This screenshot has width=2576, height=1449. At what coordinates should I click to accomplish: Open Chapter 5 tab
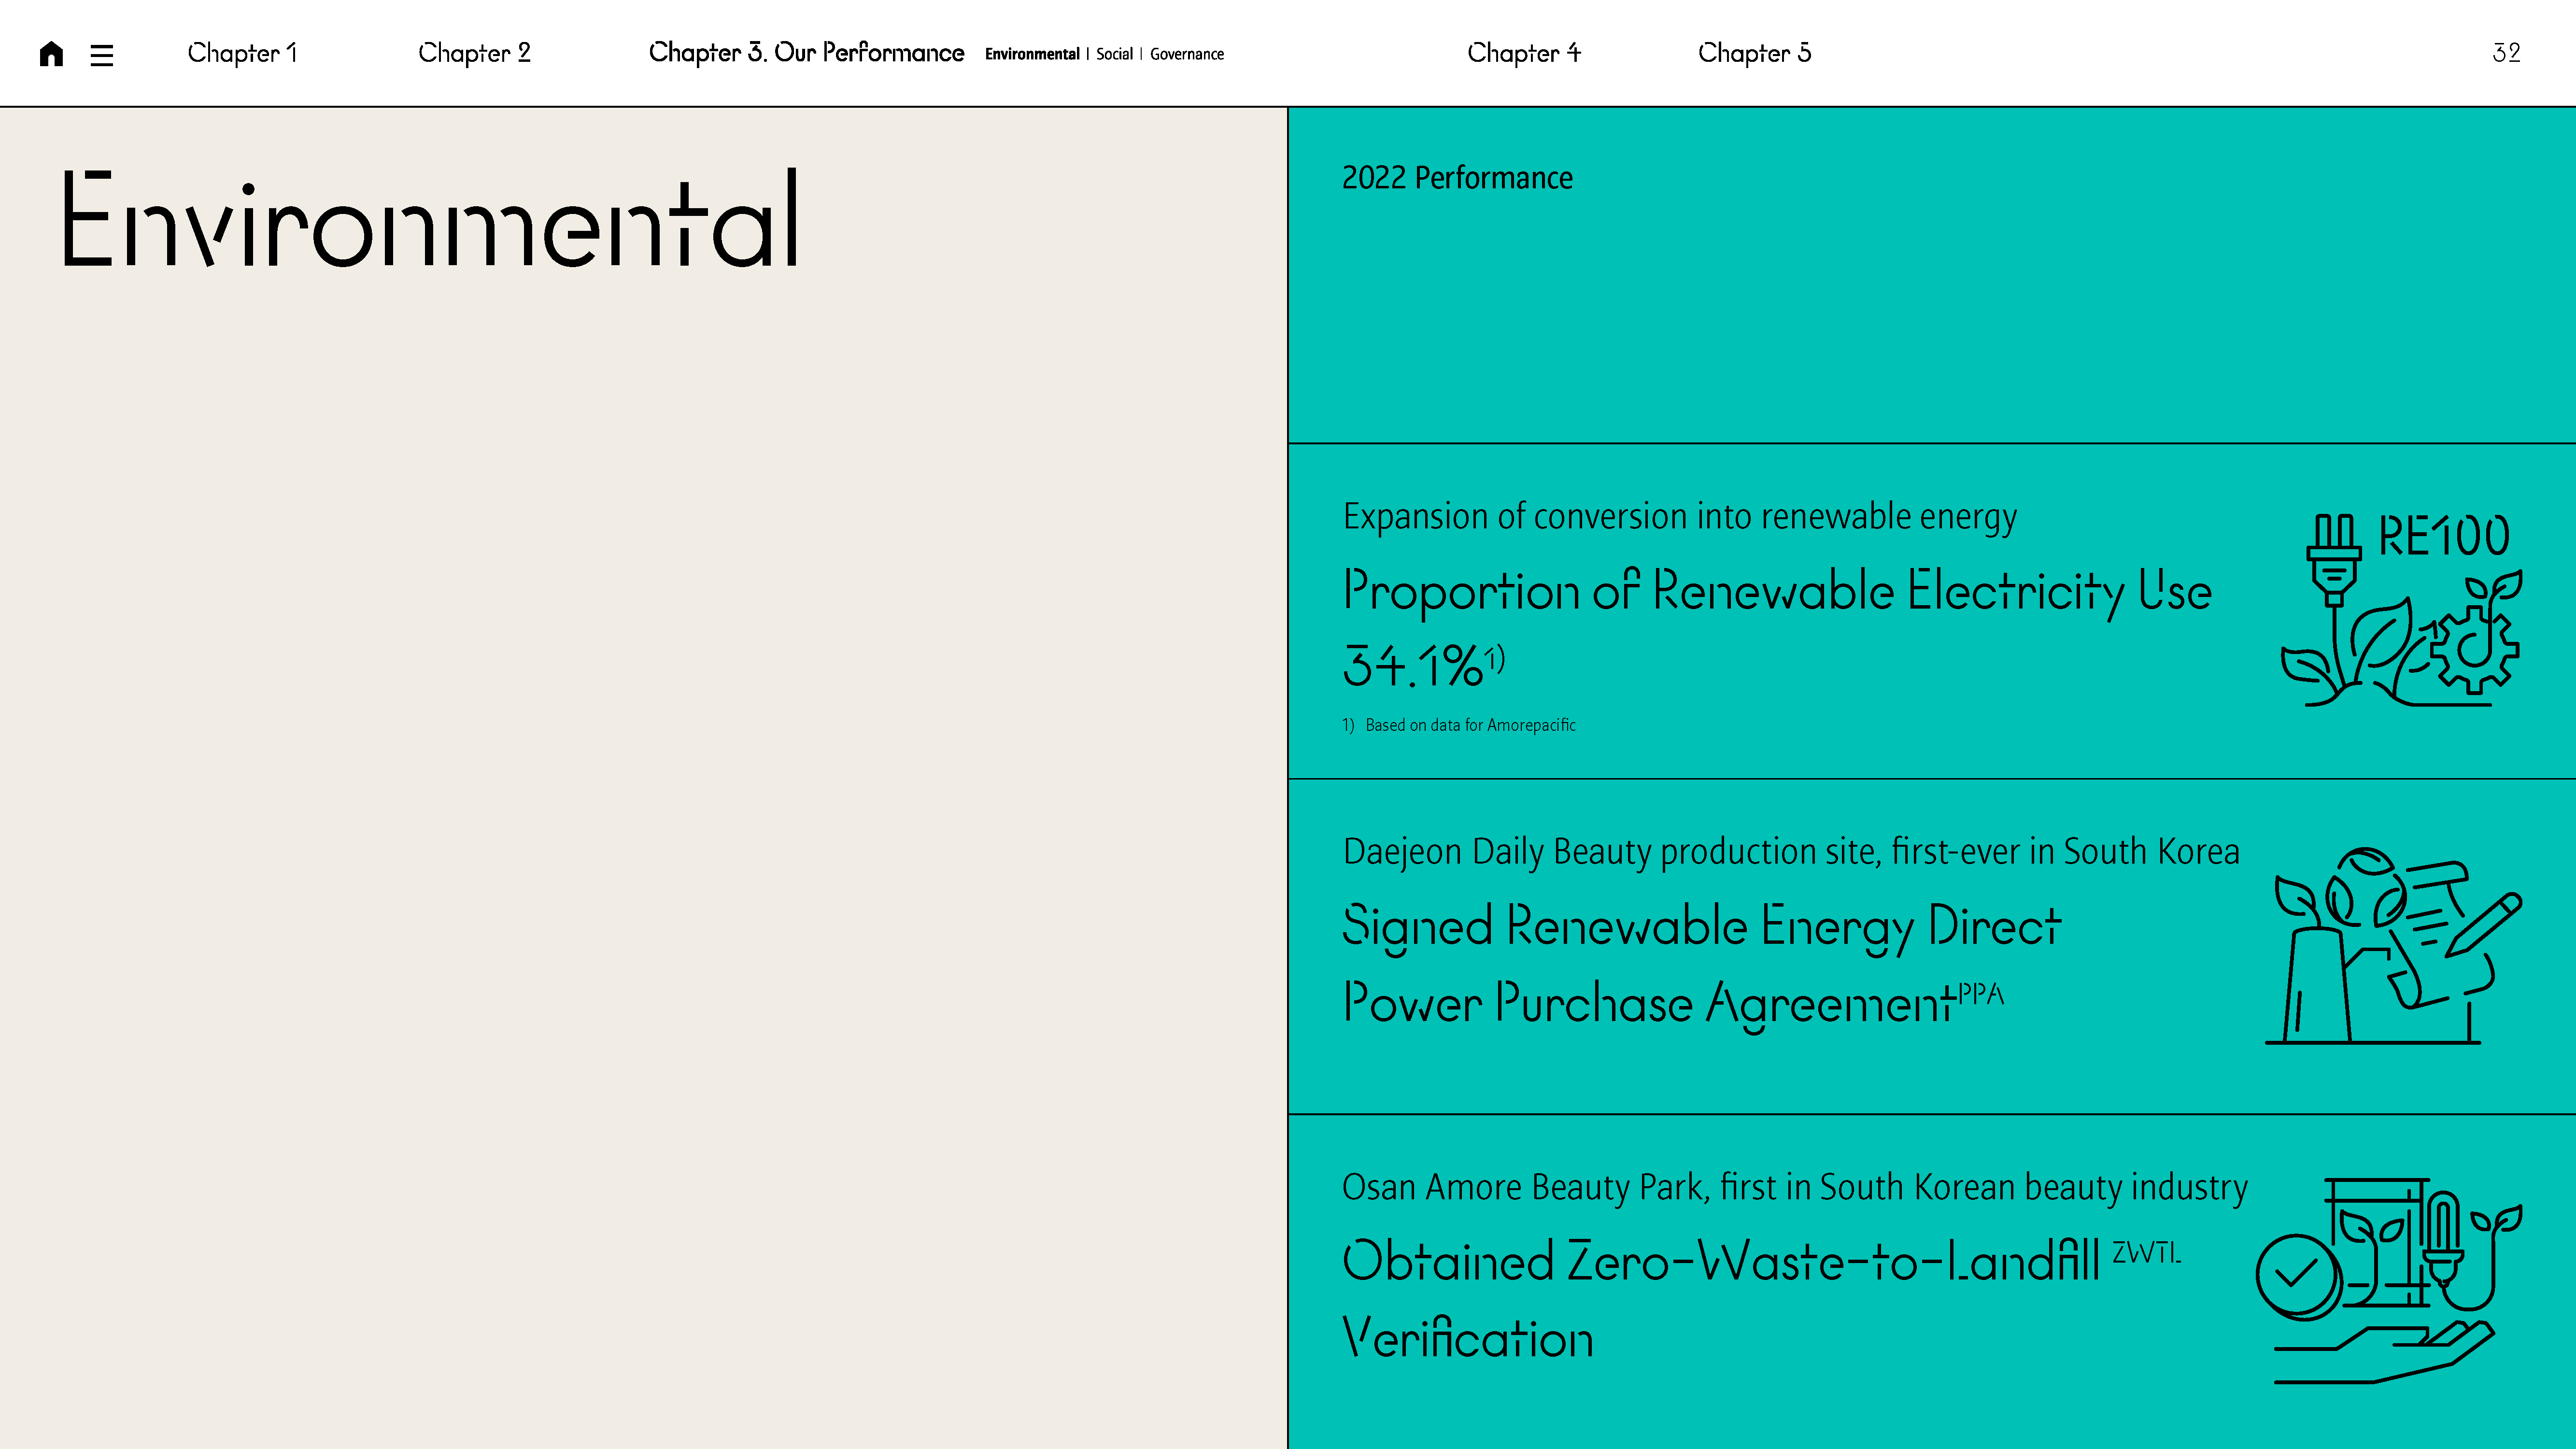click(1754, 53)
